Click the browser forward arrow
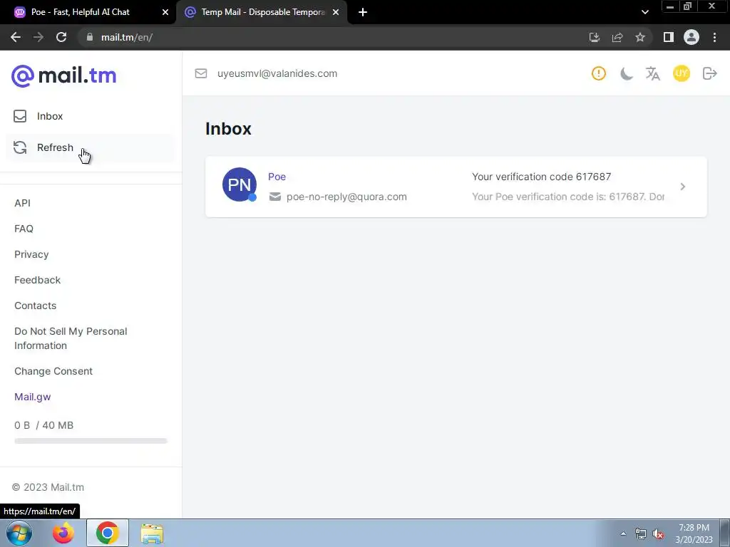 (38, 37)
